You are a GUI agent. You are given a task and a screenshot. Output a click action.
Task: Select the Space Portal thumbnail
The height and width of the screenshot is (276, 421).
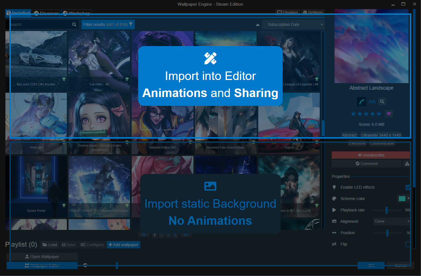coord(36,187)
